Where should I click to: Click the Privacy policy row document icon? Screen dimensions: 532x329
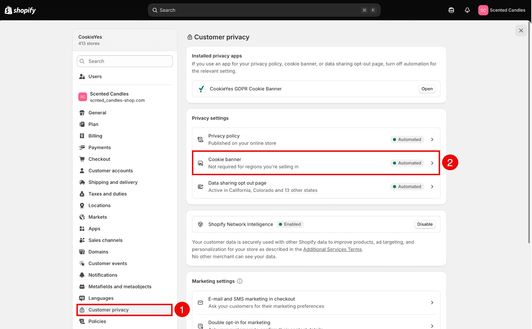point(200,140)
